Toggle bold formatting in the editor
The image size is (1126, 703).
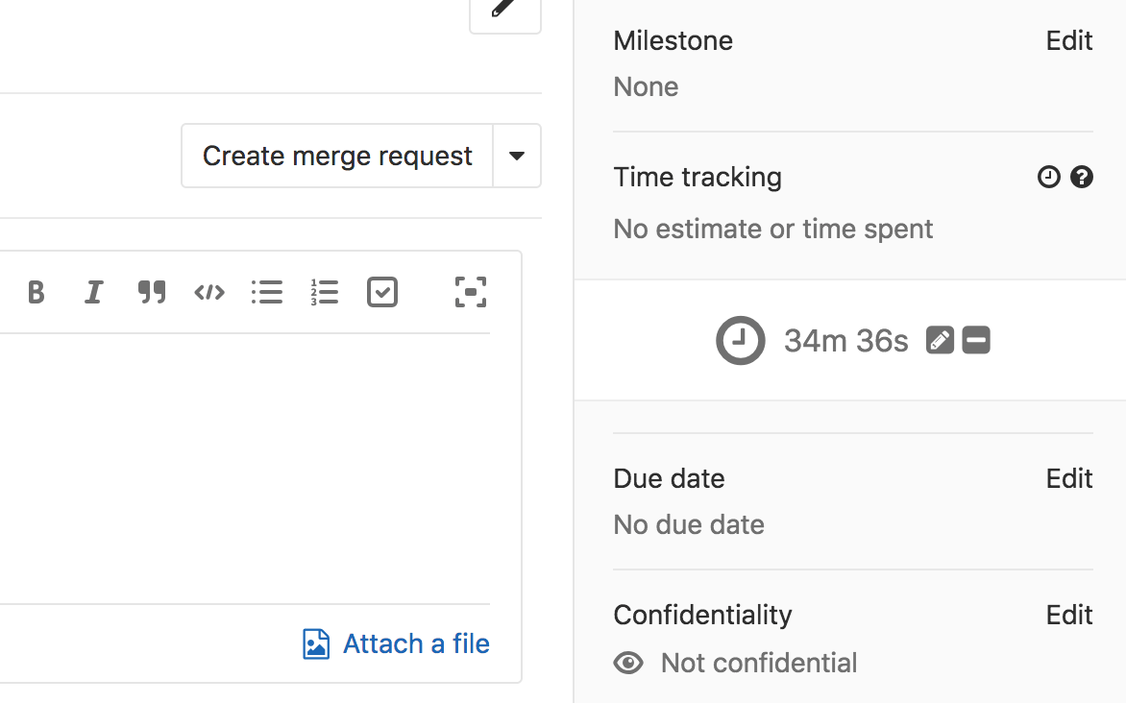click(x=37, y=292)
